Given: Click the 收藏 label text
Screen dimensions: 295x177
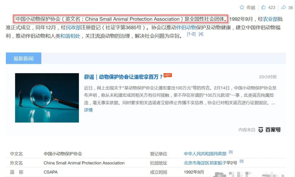Looking at the screenshot, I should [251, 7].
